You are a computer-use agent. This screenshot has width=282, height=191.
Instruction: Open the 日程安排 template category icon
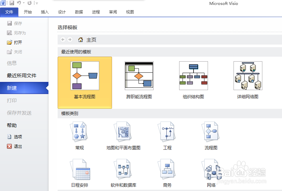[x=80, y=169]
